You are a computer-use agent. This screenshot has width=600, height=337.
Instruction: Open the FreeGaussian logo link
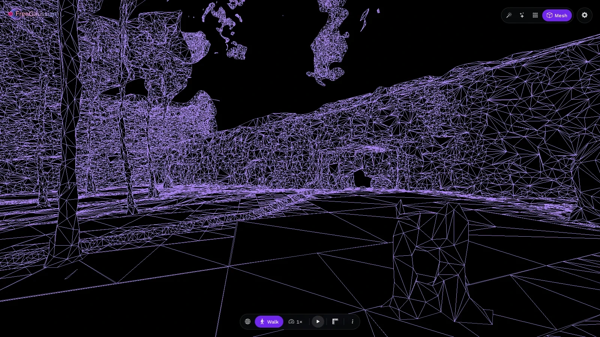pos(32,14)
